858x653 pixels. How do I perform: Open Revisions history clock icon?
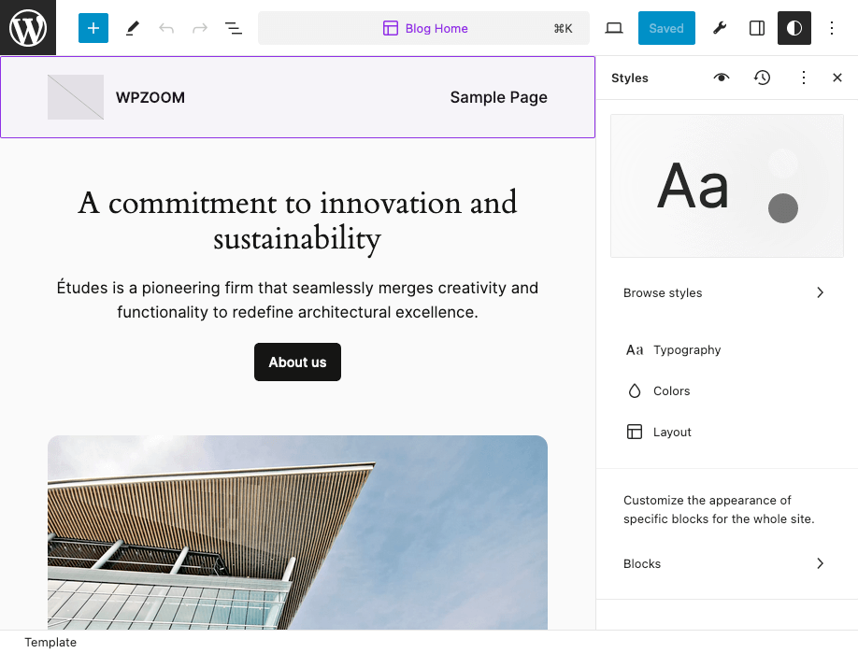pyautogui.click(x=763, y=78)
